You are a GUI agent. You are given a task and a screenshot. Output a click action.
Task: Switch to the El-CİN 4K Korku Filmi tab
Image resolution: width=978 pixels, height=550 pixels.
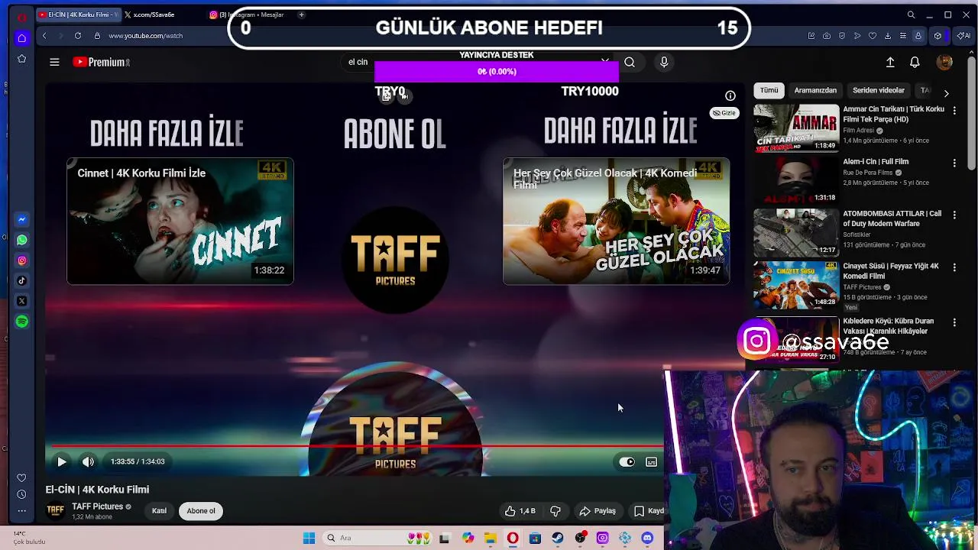[x=77, y=15]
